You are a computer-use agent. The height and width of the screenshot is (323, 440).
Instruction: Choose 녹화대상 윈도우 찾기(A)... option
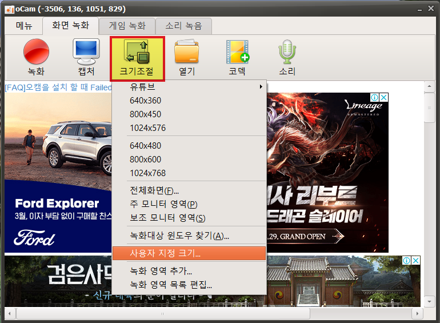point(189,236)
